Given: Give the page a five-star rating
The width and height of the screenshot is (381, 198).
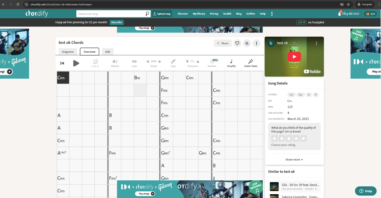Looking at the screenshot, I should click(x=303, y=138).
